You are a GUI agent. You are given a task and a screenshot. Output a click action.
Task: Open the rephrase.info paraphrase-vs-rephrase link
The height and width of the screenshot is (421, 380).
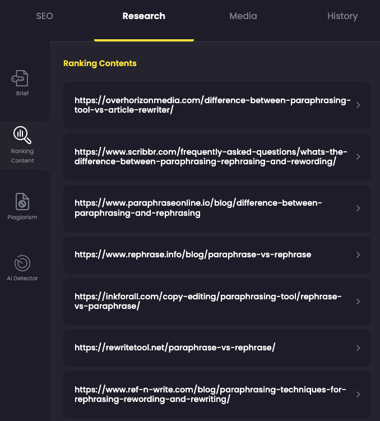click(193, 255)
